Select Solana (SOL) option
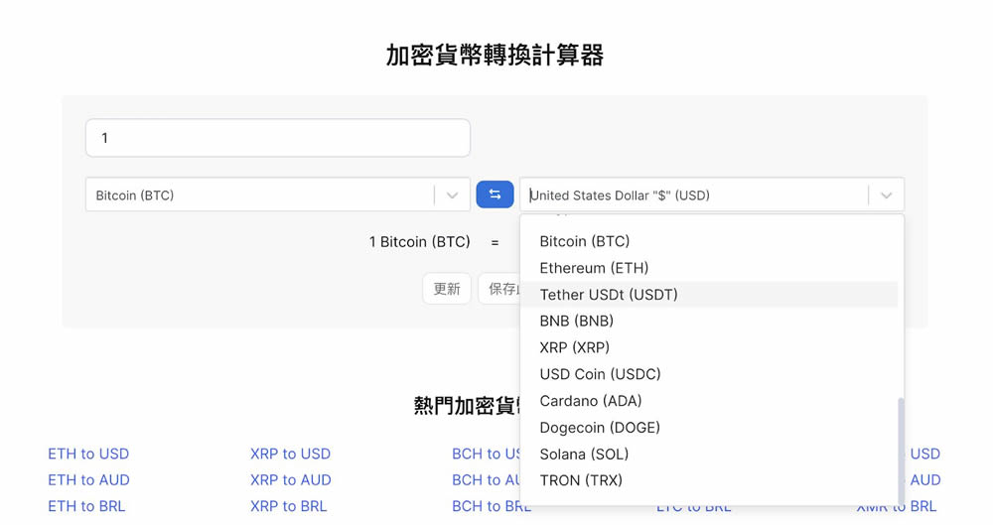Image resolution: width=993 pixels, height=525 pixels. (x=584, y=455)
